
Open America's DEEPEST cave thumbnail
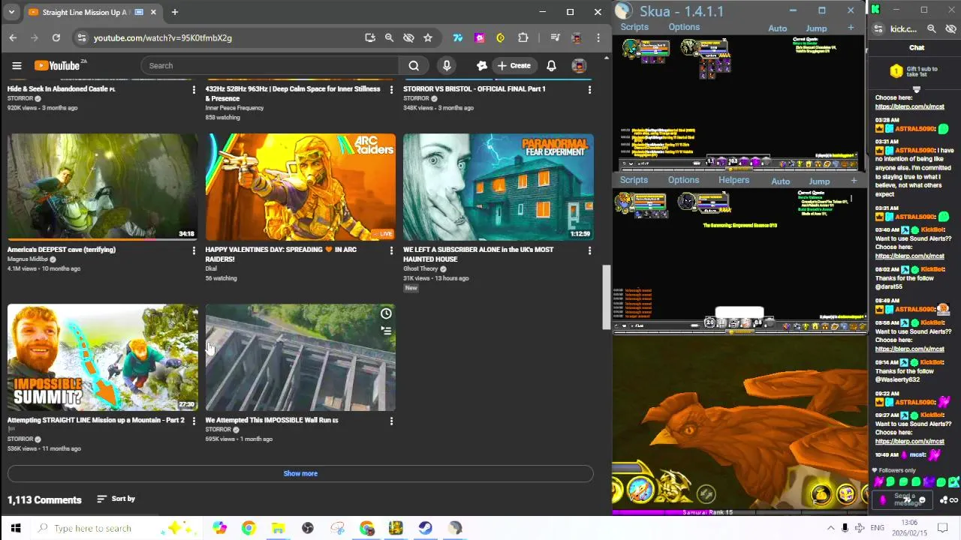(103, 187)
